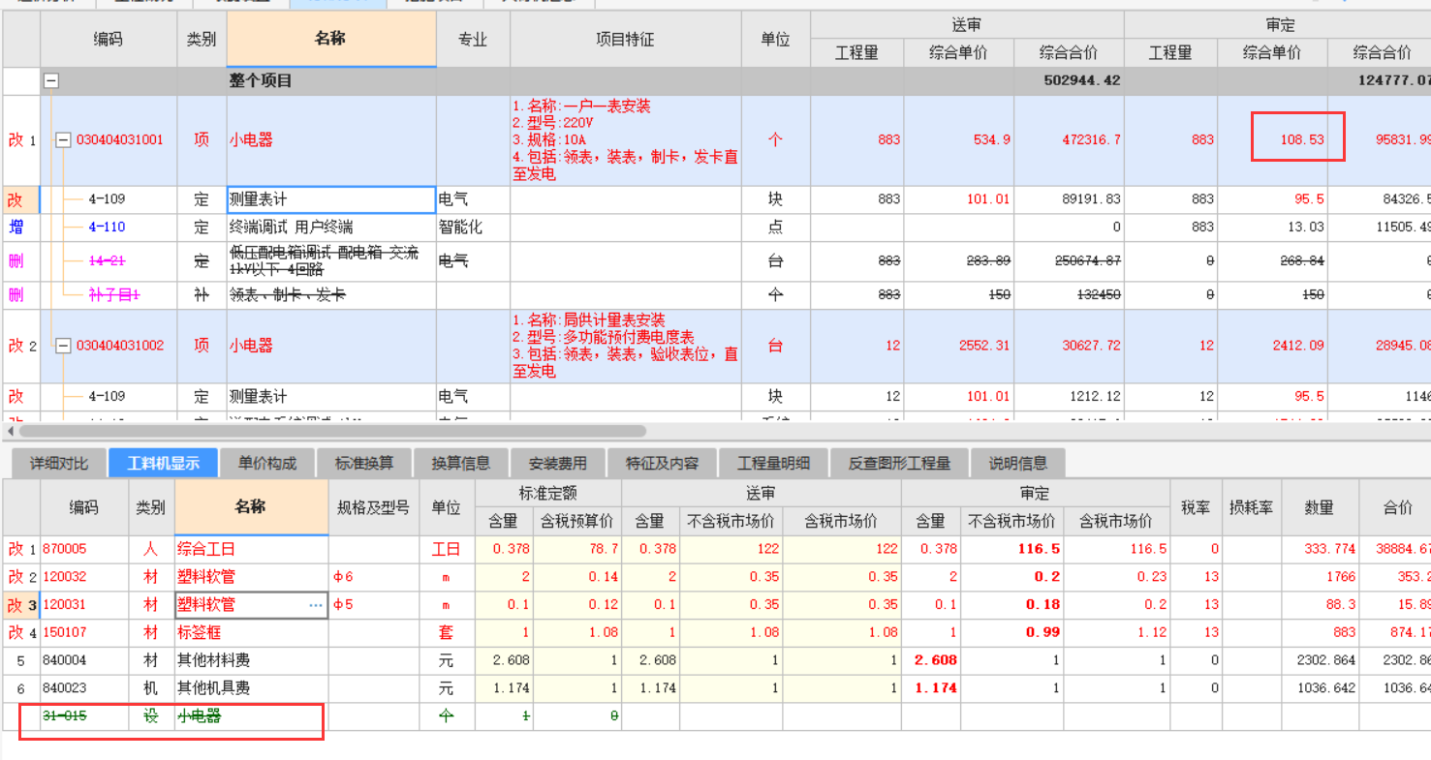Click the 类别 column header in upper table
This screenshot has height=760, width=1431.
click(202, 39)
